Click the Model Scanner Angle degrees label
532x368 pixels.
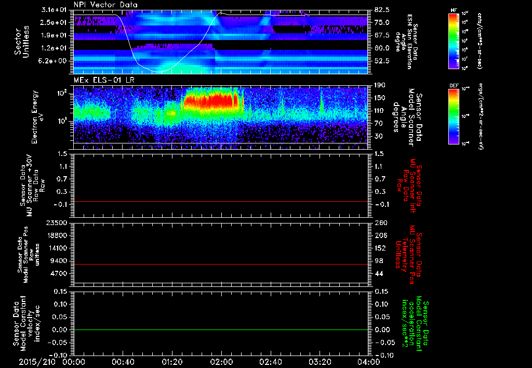click(407, 117)
